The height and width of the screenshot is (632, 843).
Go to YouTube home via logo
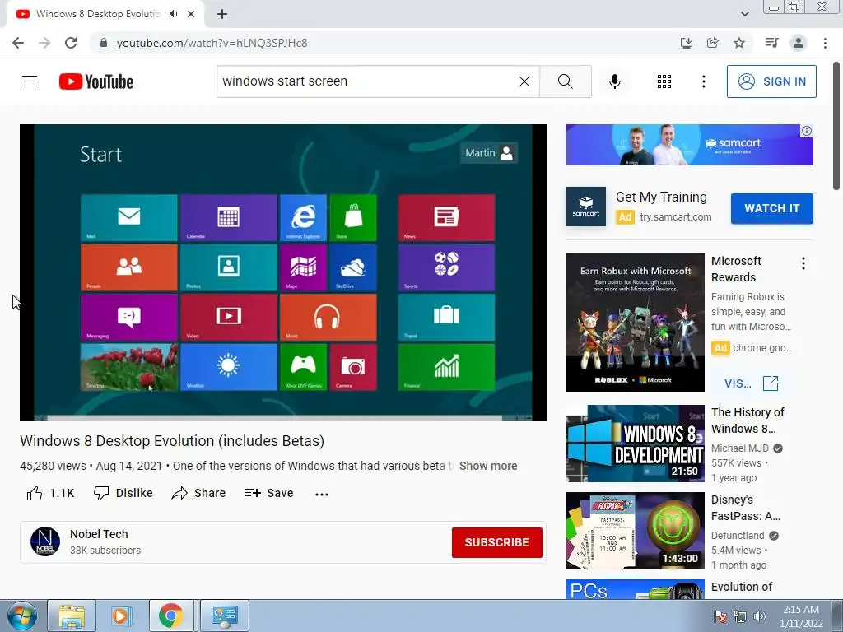click(x=96, y=81)
